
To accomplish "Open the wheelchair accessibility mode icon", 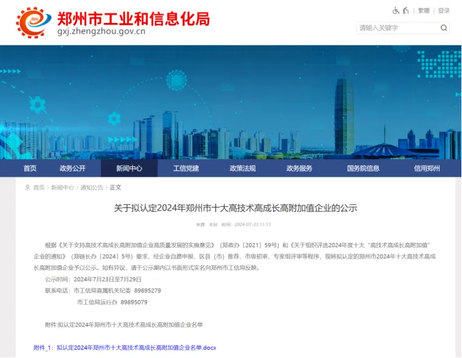I will coord(396,11).
